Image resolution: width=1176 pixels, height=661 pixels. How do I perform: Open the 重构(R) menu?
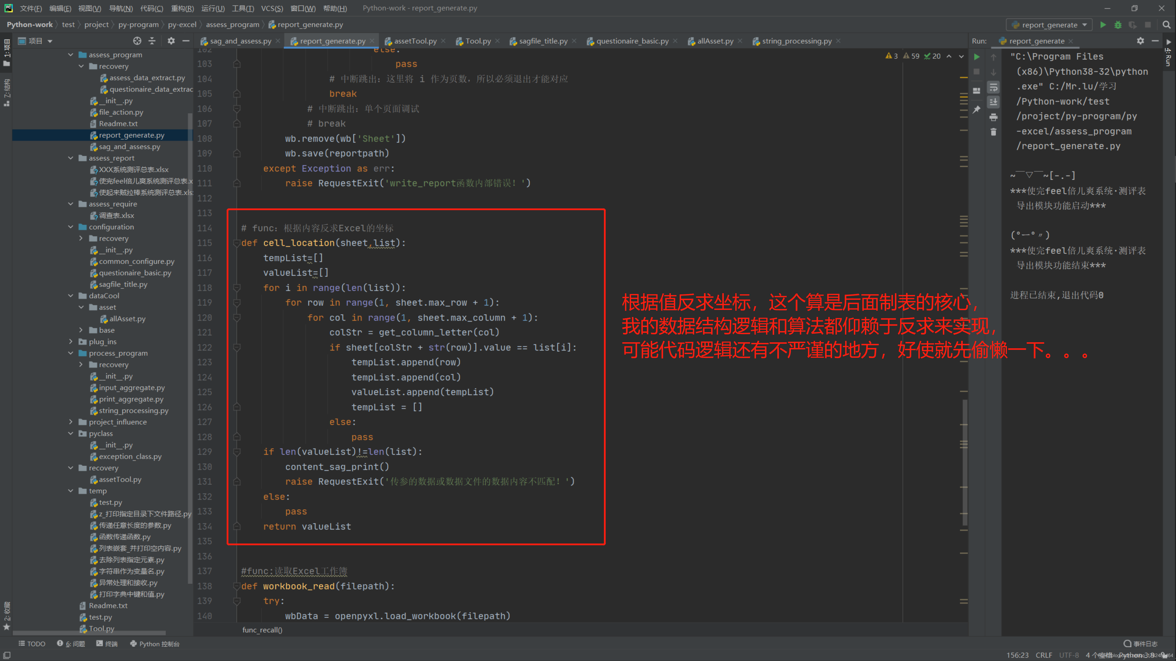[x=182, y=8]
